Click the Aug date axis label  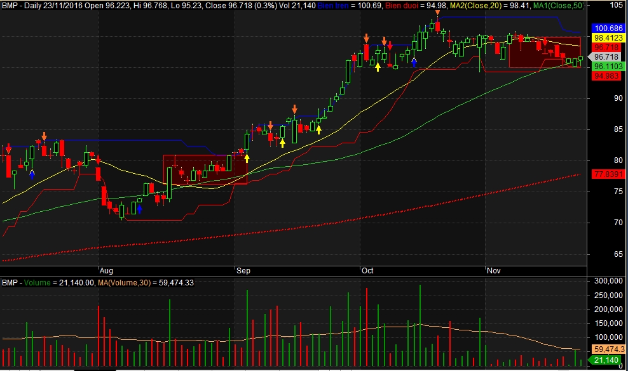click(x=106, y=271)
